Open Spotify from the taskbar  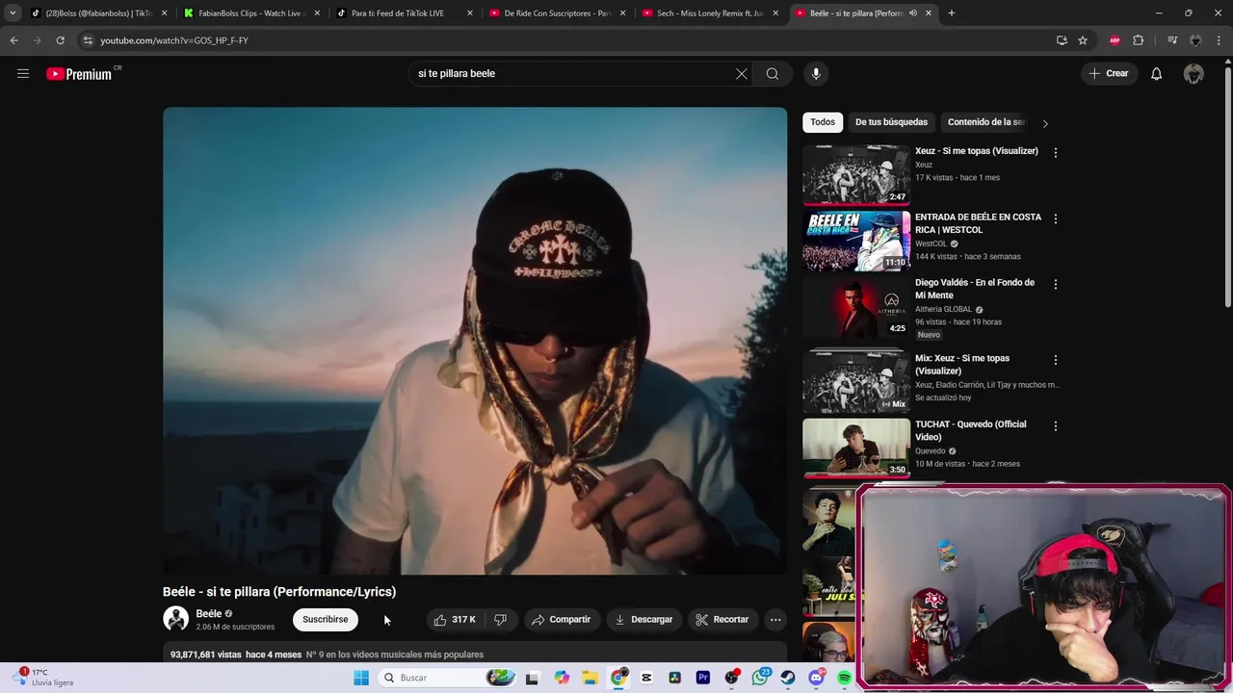(x=845, y=678)
